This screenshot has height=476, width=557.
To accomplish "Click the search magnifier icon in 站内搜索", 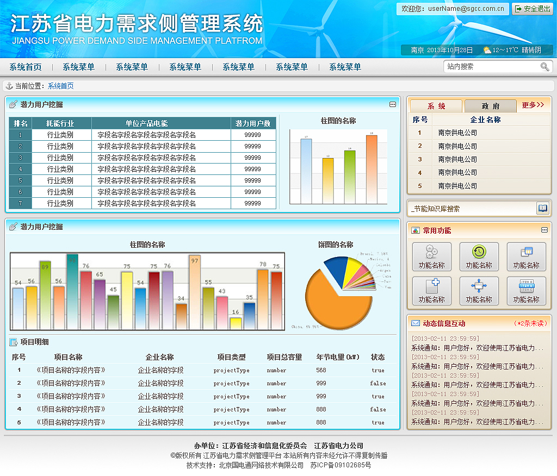I will click(x=545, y=66).
